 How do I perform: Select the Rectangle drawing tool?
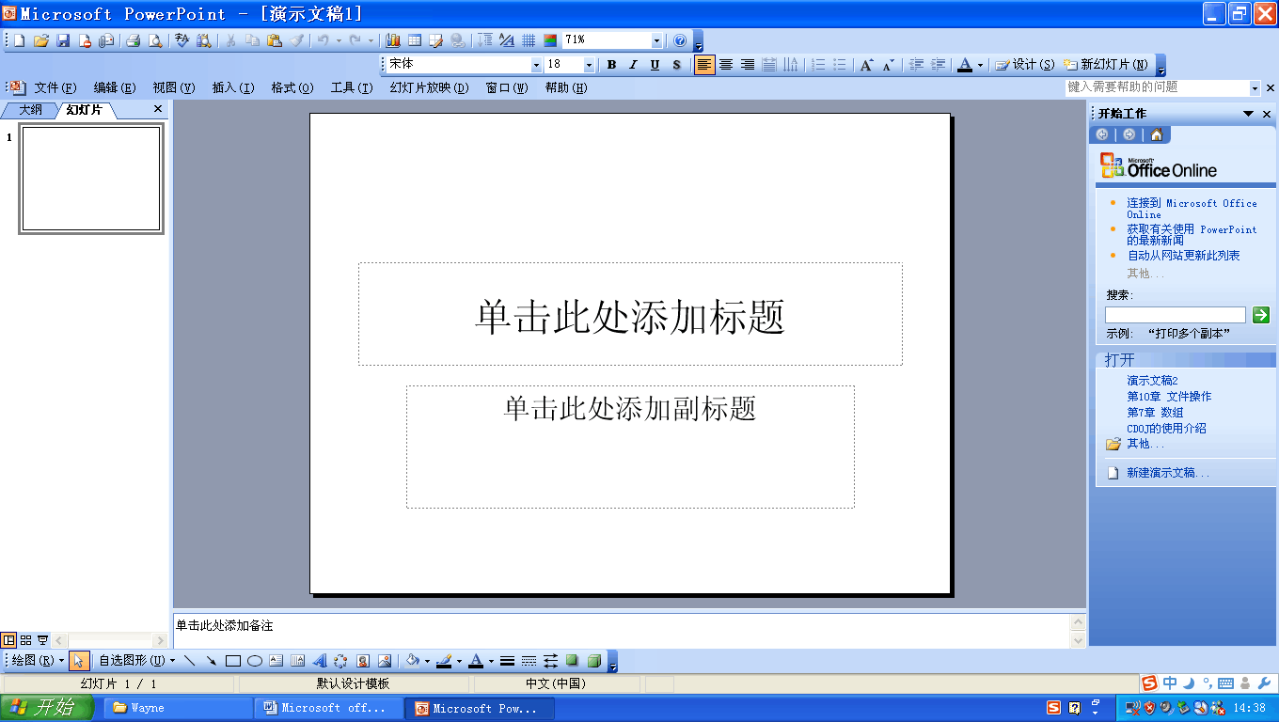tap(233, 661)
